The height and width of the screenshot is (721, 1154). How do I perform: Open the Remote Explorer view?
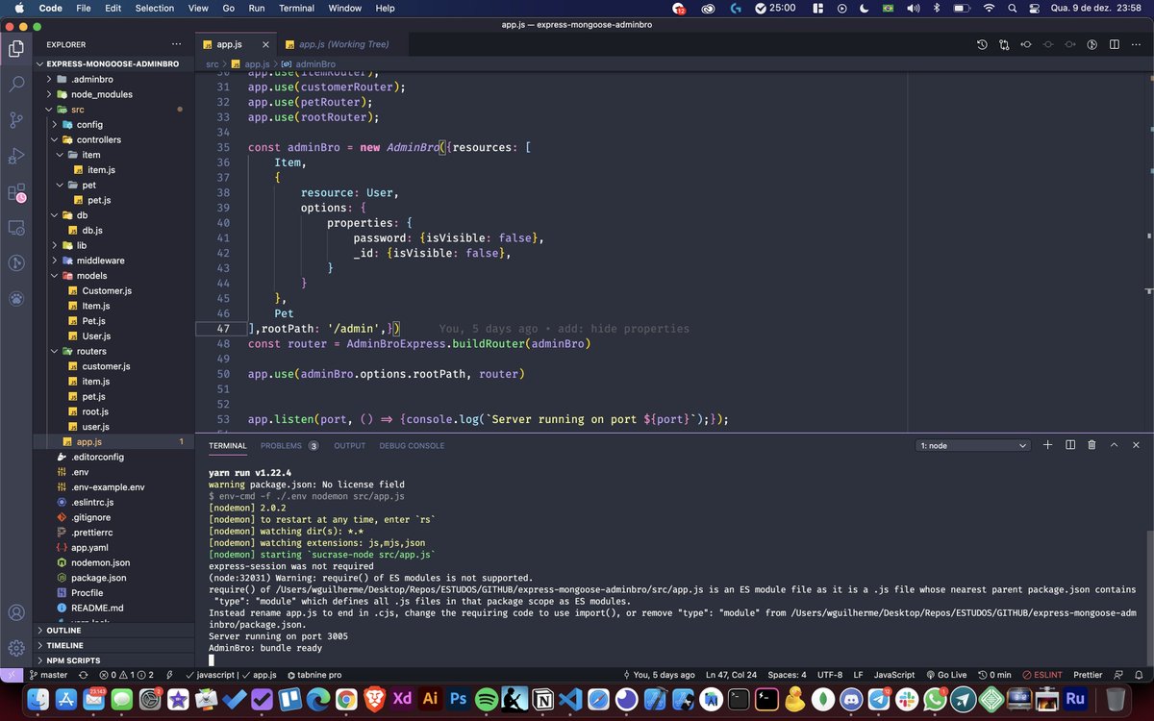[16, 228]
